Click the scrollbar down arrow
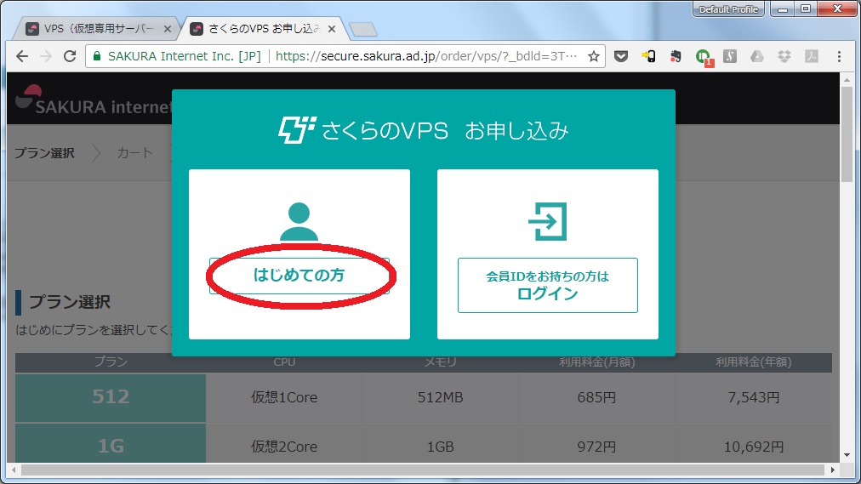 tap(847, 455)
